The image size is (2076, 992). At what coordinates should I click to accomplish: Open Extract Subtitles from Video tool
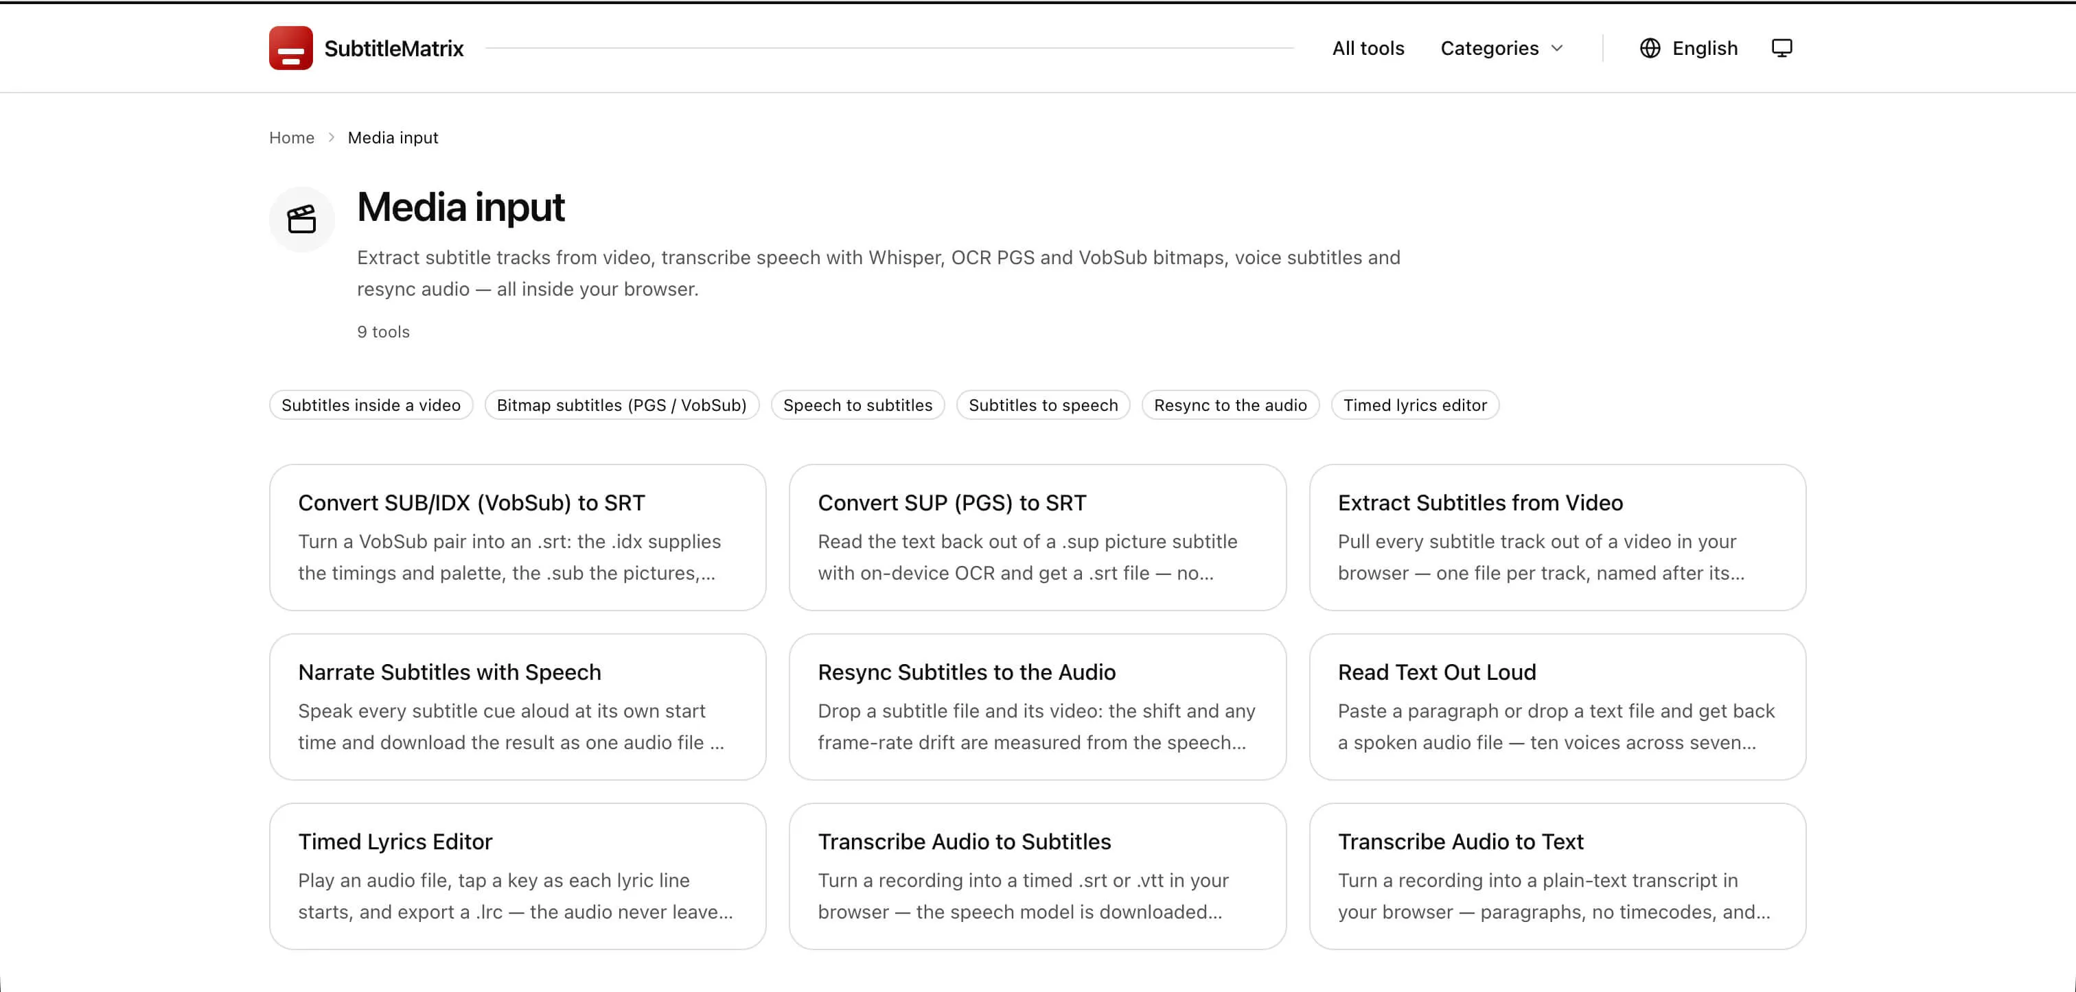(1557, 537)
